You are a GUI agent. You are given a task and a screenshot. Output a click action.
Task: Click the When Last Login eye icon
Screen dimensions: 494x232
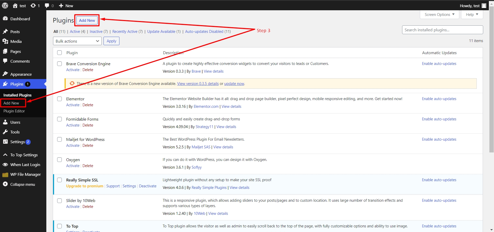tap(5, 165)
